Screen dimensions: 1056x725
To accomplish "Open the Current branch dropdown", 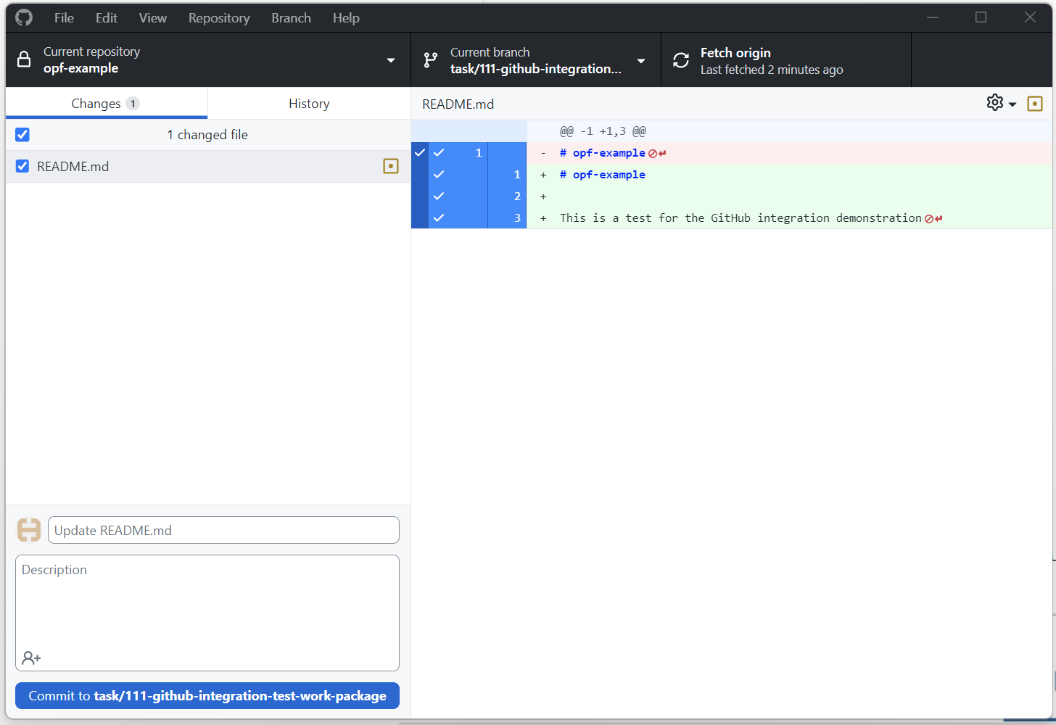I will (x=641, y=60).
